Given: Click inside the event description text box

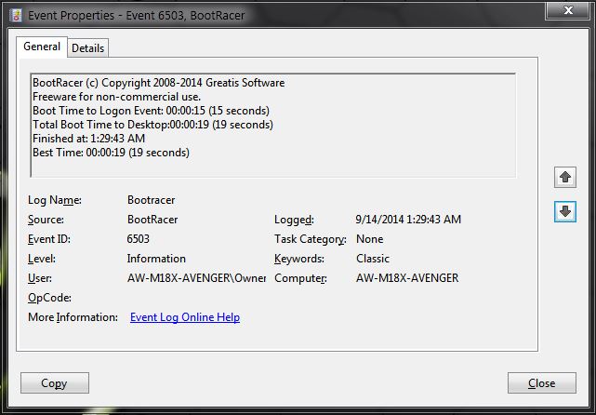Looking at the screenshot, I should (273, 125).
